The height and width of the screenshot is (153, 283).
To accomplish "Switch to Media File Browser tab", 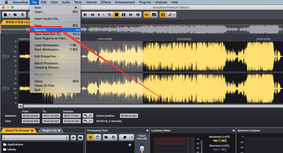I will click(18, 131).
